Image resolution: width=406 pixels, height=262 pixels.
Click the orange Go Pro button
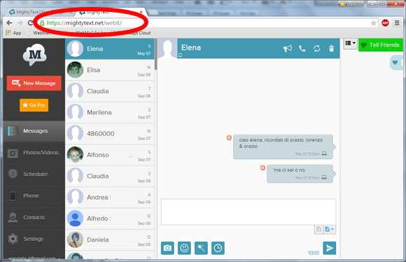(x=34, y=105)
